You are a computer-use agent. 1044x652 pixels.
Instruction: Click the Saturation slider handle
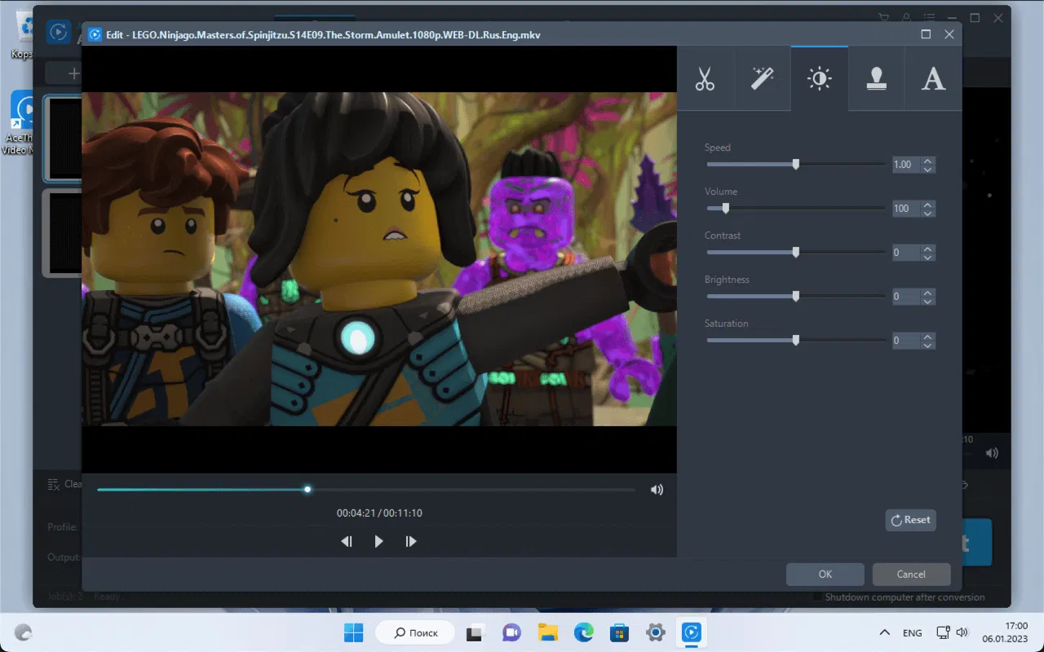coord(796,340)
